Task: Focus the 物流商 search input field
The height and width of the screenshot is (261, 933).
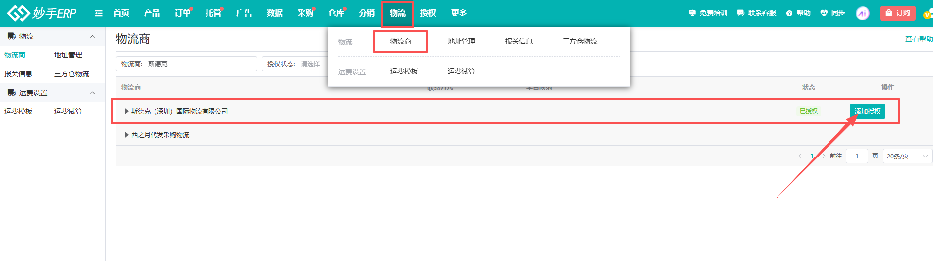Action: pos(187,64)
